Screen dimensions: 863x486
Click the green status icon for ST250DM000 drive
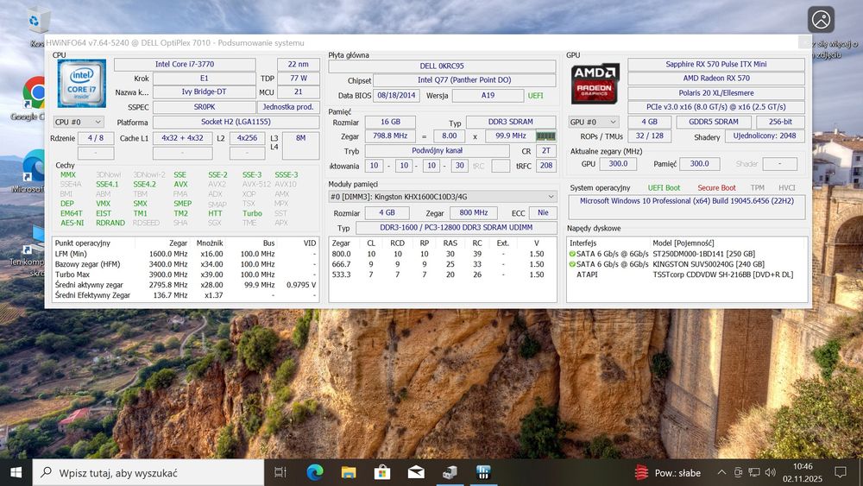click(572, 254)
